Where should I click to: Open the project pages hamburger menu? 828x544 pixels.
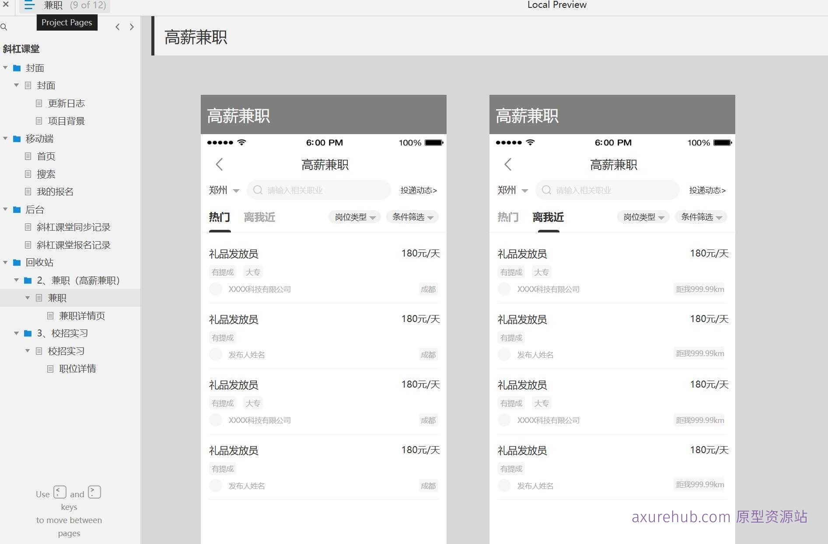click(x=28, y=5)
